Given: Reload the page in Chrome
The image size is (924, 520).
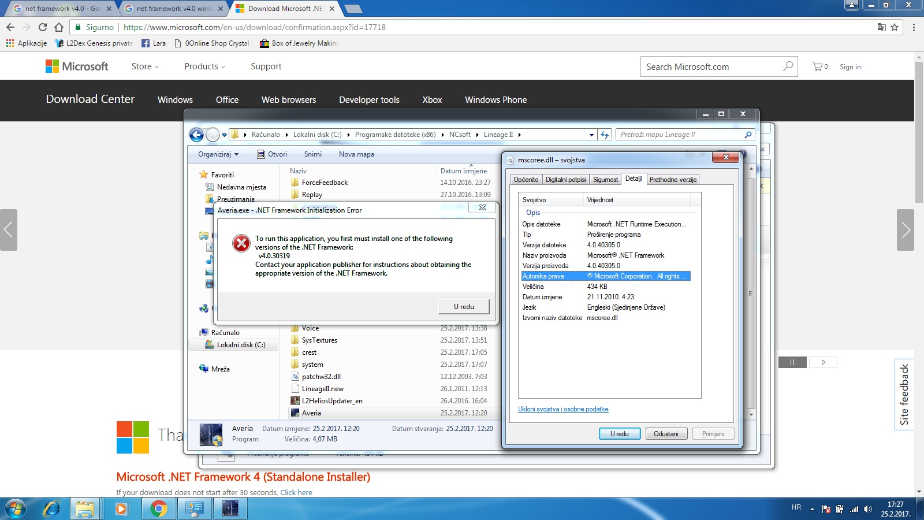Looking at the screenshot, I should 42,27.
